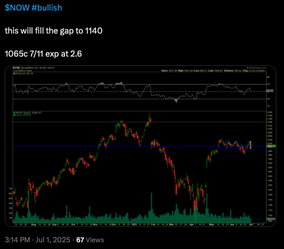Viewport: 284px width, 249px height.
Task: Click the 67 Views count
Action: pos(90,240)
